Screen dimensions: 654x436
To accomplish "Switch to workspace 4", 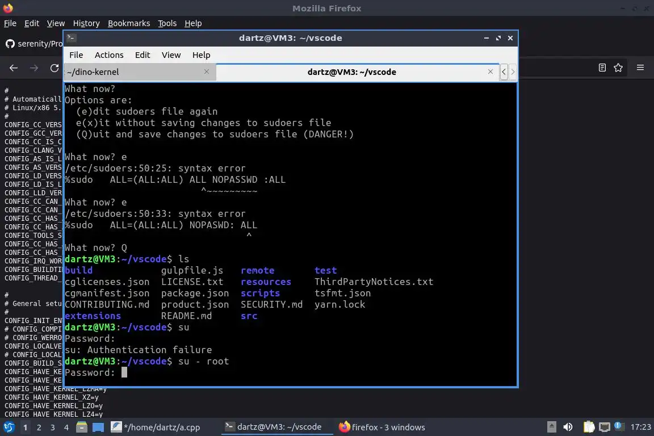I will [66, 427].
